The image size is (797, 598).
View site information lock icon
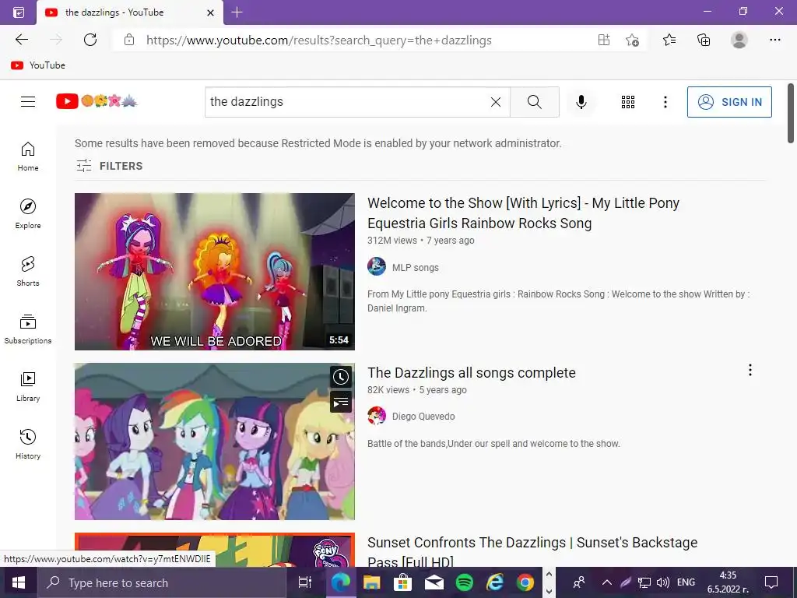129,40
